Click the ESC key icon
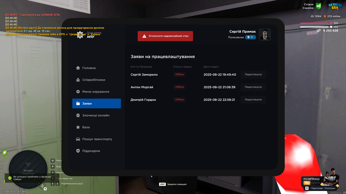 pyautogui.click(x=162, y=184)
